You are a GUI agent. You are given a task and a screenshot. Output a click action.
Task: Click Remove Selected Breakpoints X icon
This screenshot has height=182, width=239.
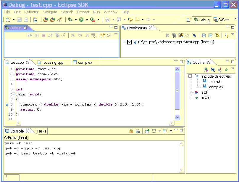[x=167, y=36]
